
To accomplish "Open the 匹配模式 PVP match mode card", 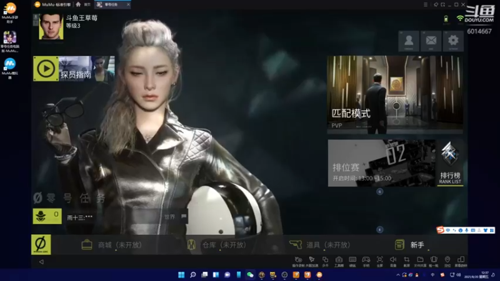I will 395,95.
